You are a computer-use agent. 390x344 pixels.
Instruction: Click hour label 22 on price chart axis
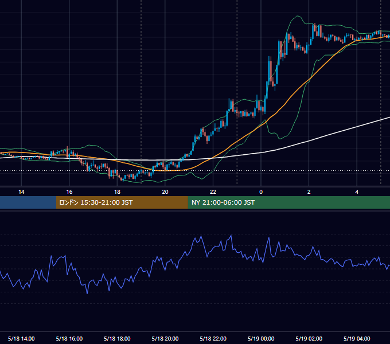(x=213, y=192)
